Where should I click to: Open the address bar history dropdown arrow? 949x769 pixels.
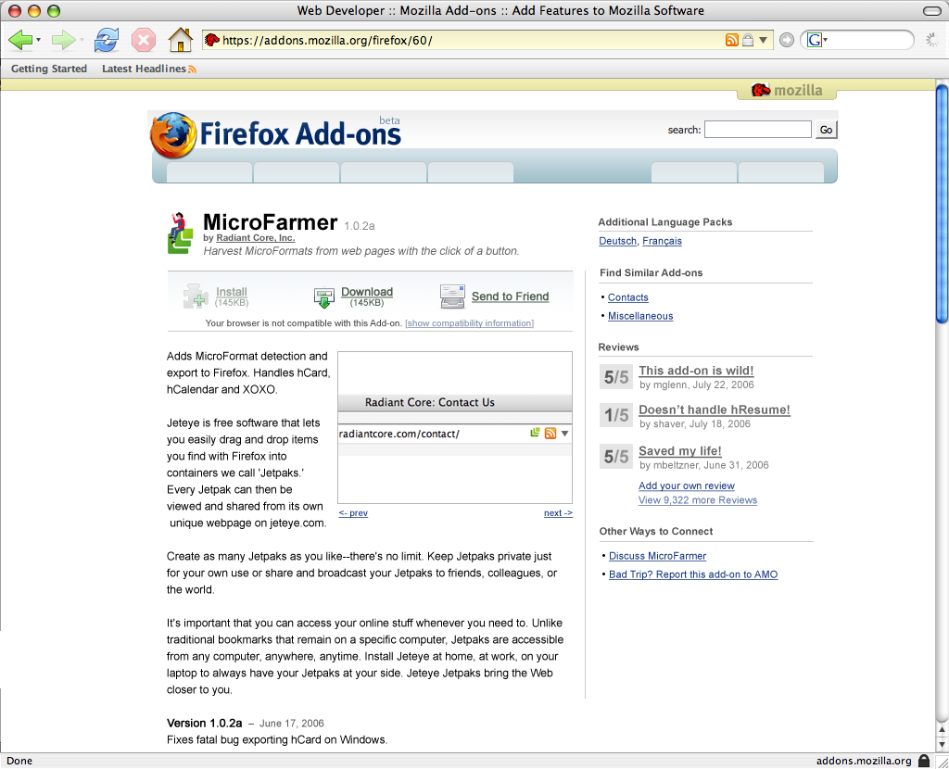pyautogui.click(x=764, y=41)
